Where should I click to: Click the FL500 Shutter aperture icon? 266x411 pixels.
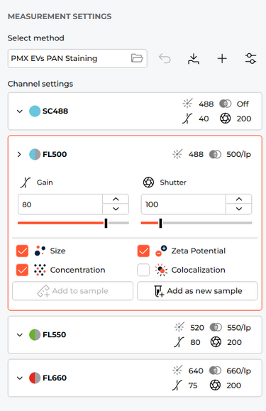[148, 182]
